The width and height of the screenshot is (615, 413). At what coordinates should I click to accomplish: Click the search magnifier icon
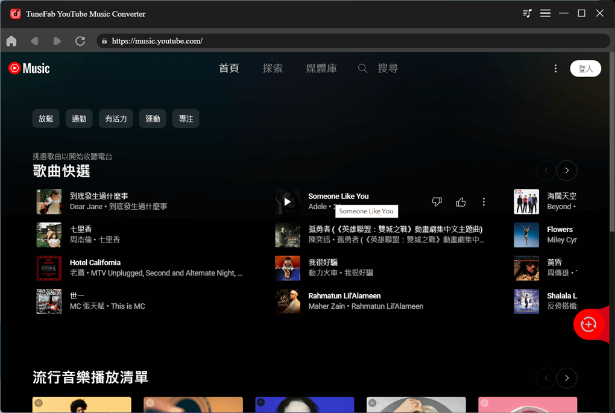(363, 69)
